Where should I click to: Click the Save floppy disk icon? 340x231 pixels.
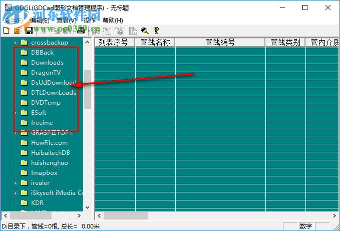[29, 31]
